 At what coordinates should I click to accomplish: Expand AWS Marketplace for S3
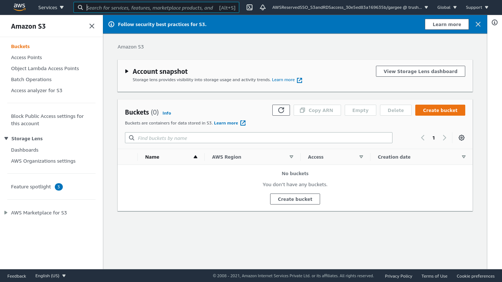point(6,213)
